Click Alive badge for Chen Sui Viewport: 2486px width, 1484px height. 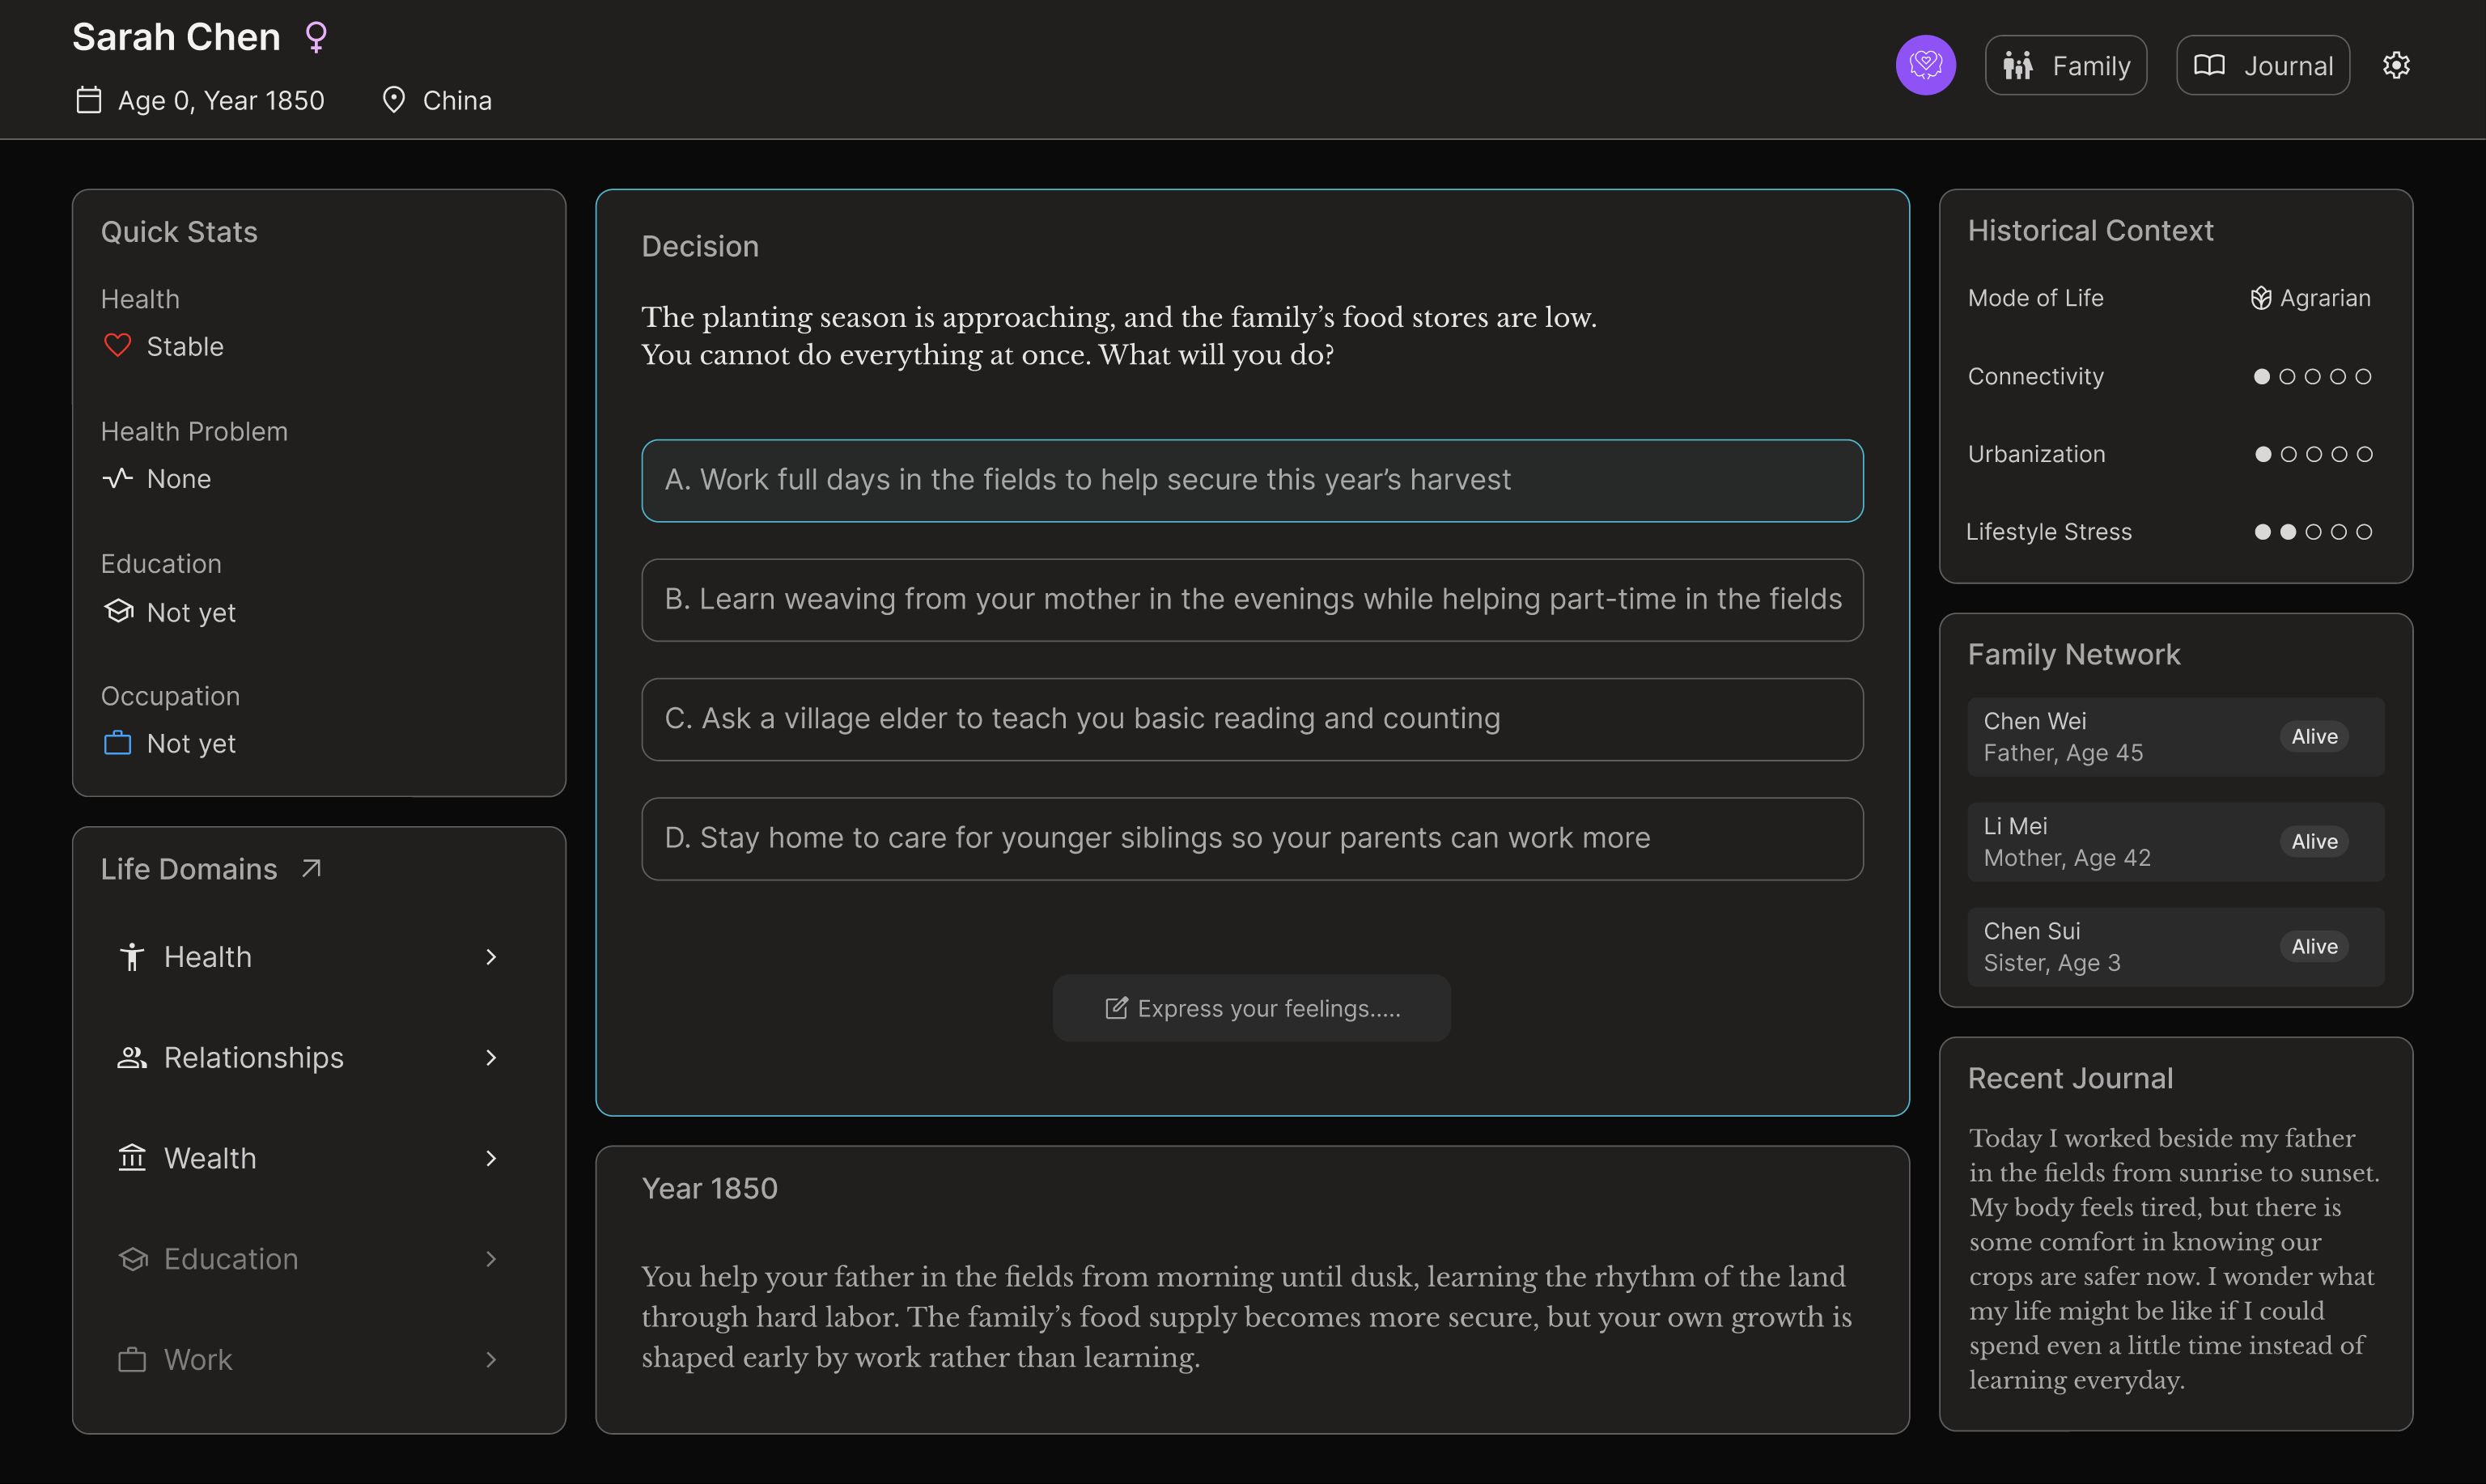point(2314,947)
